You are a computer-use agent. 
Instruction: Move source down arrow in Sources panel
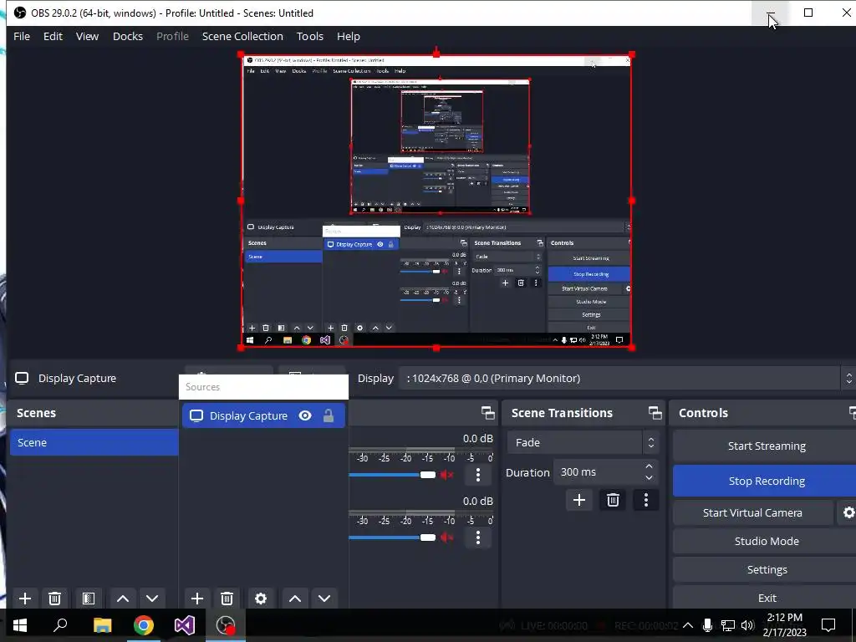(324, 599)
